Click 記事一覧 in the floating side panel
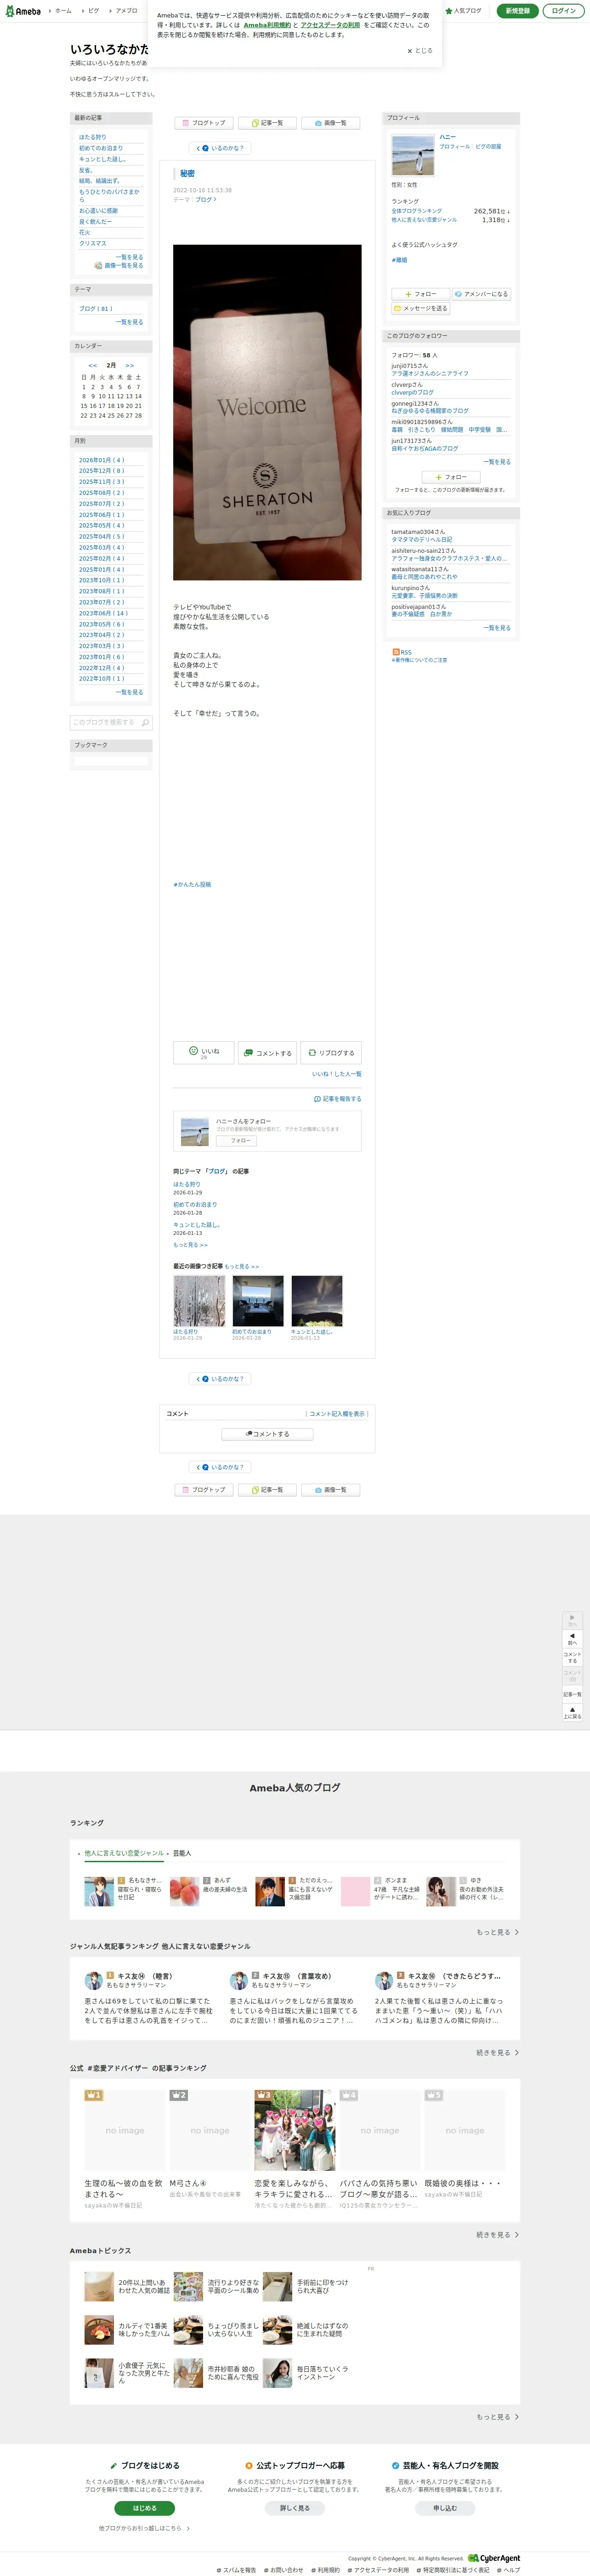 click(x=572, y=1694)
